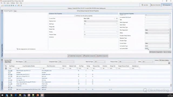This screenshot has width=173, height=97.
Task: Click the Gasket Std input field
Action: 101,29
